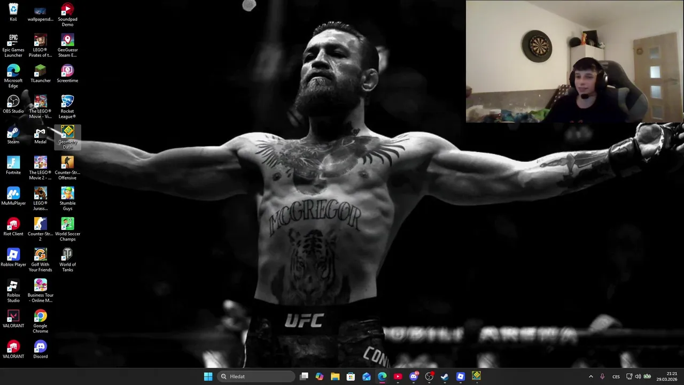Select Golf With Your Friends shortcut
The width and height of the screenshot is (684, 385).
coord(41,260)
